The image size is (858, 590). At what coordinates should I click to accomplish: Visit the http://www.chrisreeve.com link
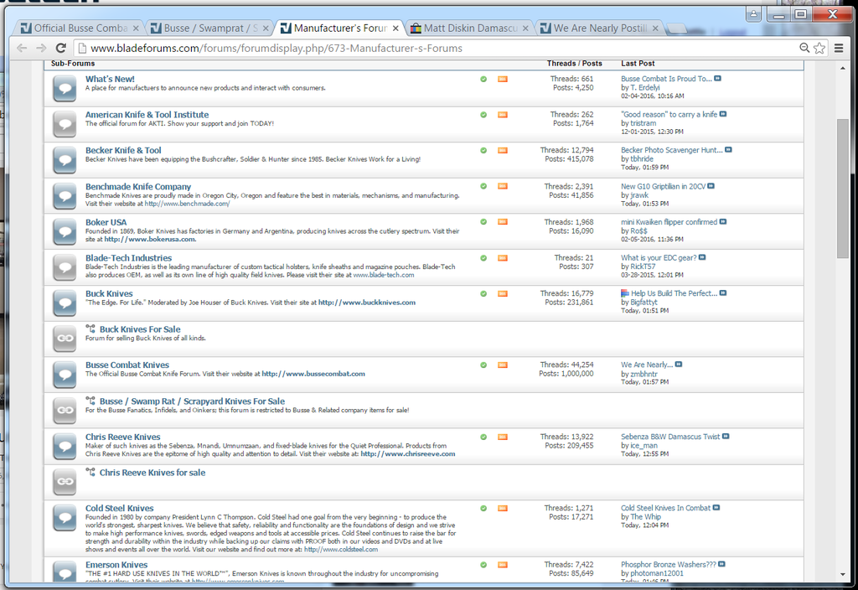(408, 453)
